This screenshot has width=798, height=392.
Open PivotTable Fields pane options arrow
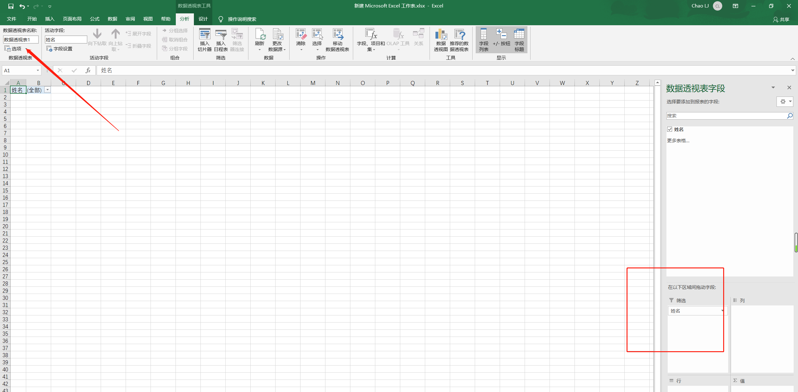(x=773, y=87)
